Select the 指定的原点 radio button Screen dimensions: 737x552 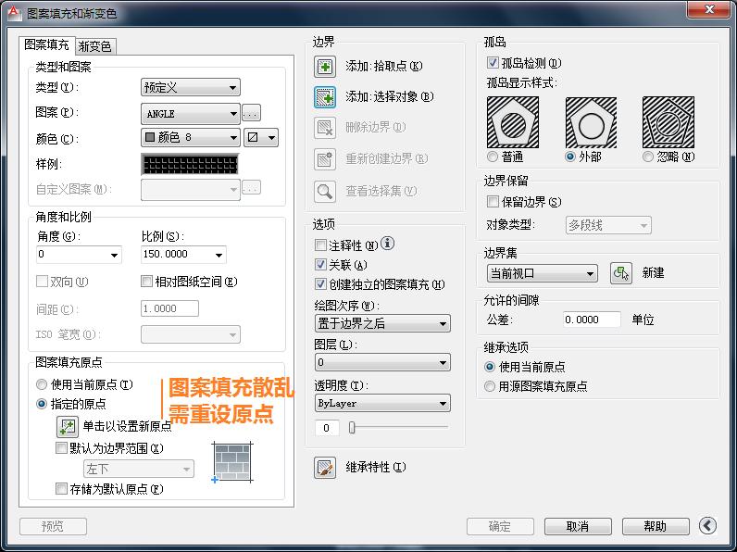[42, 404]
